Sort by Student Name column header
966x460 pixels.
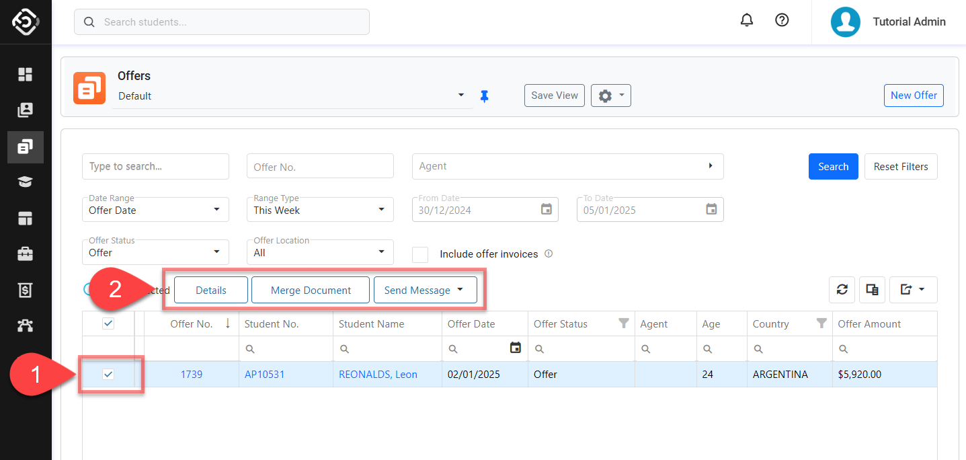[372, 324]
